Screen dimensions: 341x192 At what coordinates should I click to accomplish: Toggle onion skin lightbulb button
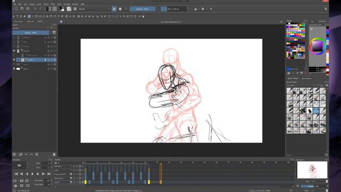[x=15, y=186]
